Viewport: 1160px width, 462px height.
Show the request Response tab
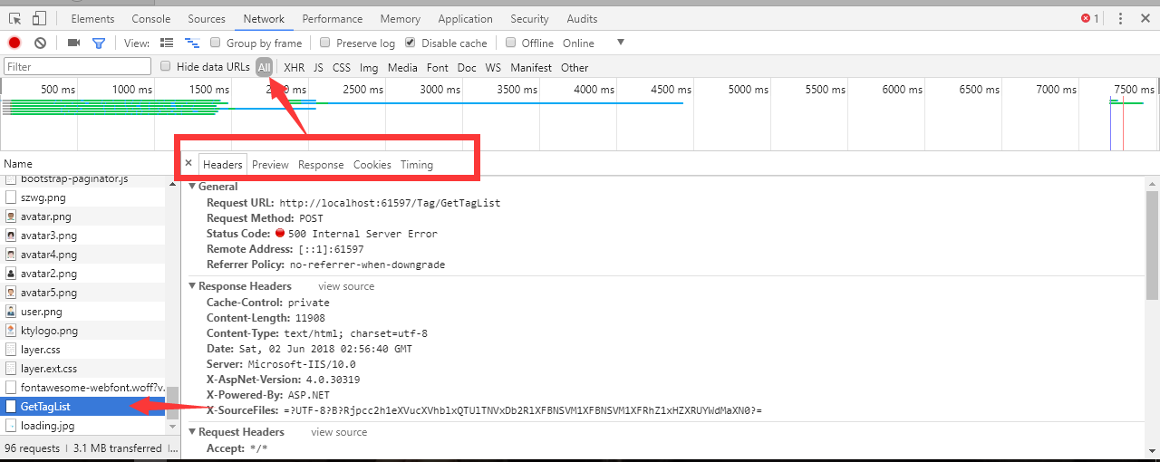(x=321, y=165)
